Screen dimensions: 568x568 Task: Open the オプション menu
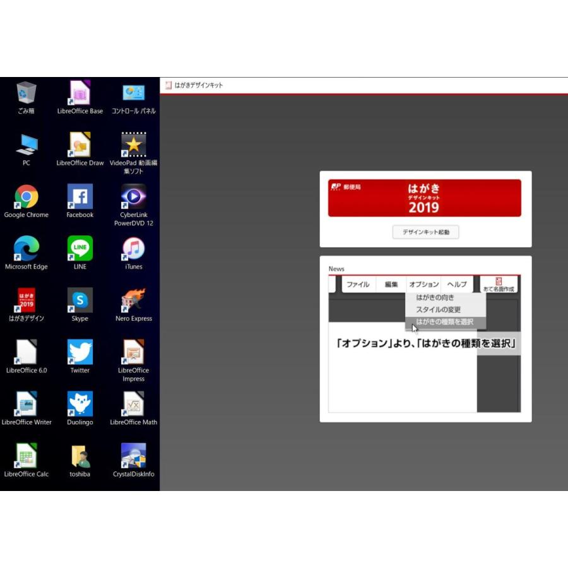pos(425,285)
